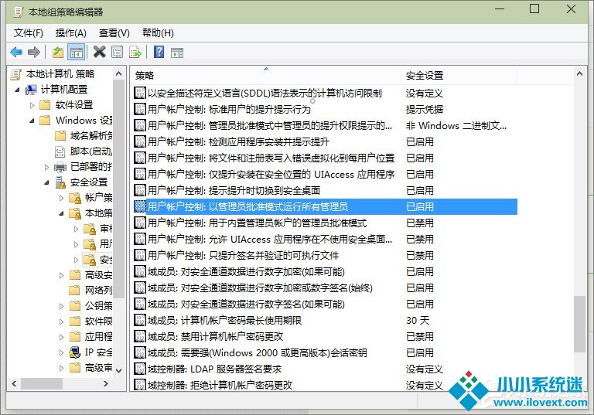
Task: Collapse the 计算机配置 tree node
Action: tap(17, 90)
